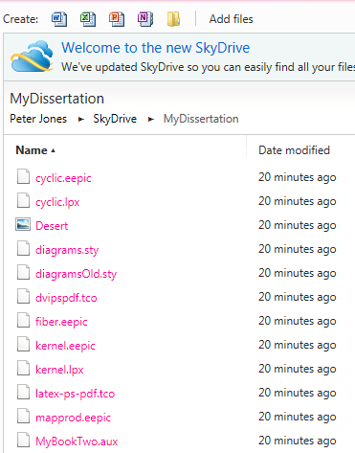Click the SkyDrive cloud logo

pyautogui.click(x=32, y=56)
